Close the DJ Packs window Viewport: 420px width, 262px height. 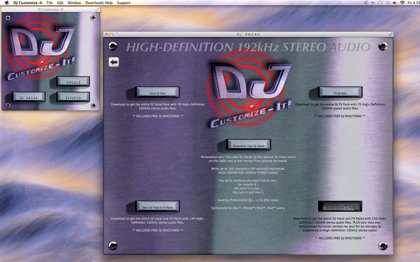107,35
